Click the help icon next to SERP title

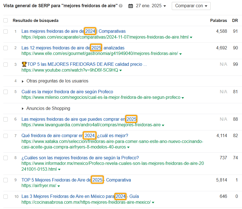[x=121, y=6]
